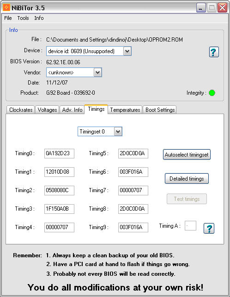230x297 pixels.
Task: Click the Timing2 field with 0508080C
Action: (59, 190)
